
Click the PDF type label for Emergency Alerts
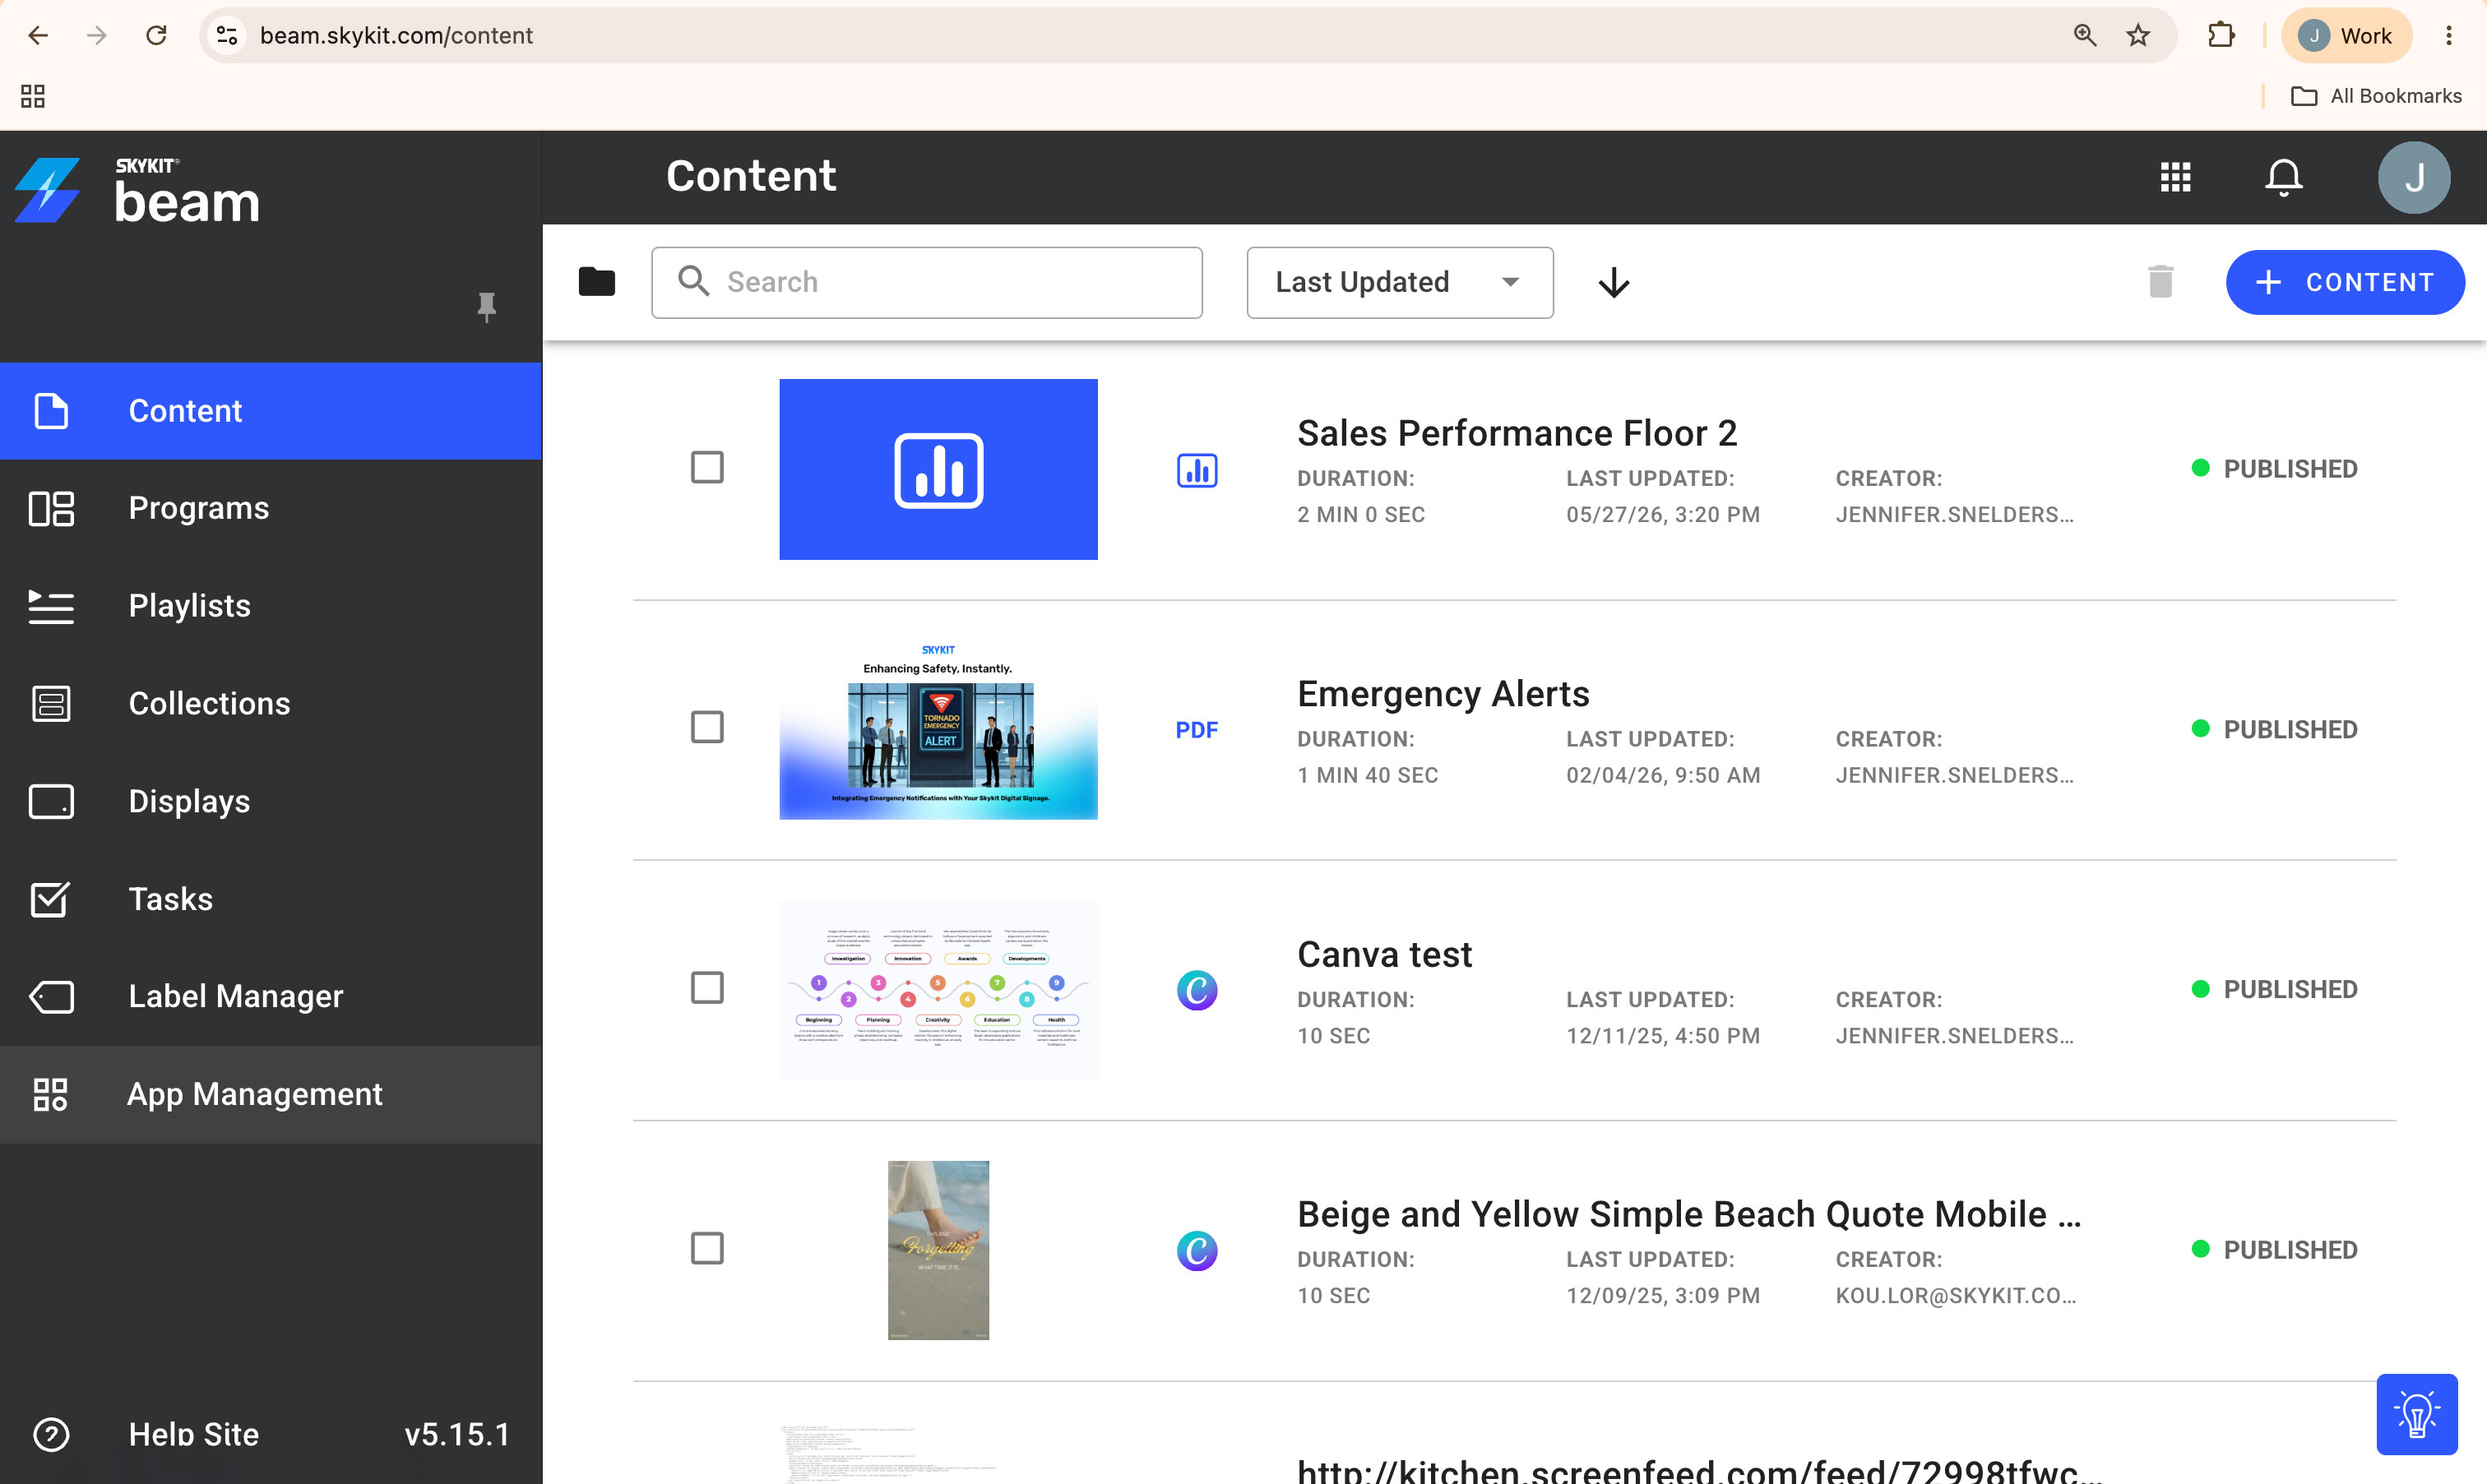(x=1196, y=730)
